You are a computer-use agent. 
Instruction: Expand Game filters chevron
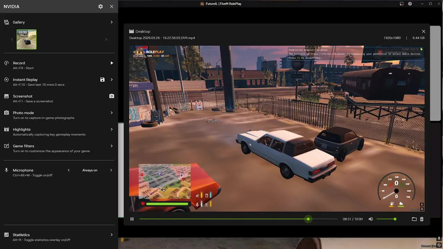pos(111,146)
